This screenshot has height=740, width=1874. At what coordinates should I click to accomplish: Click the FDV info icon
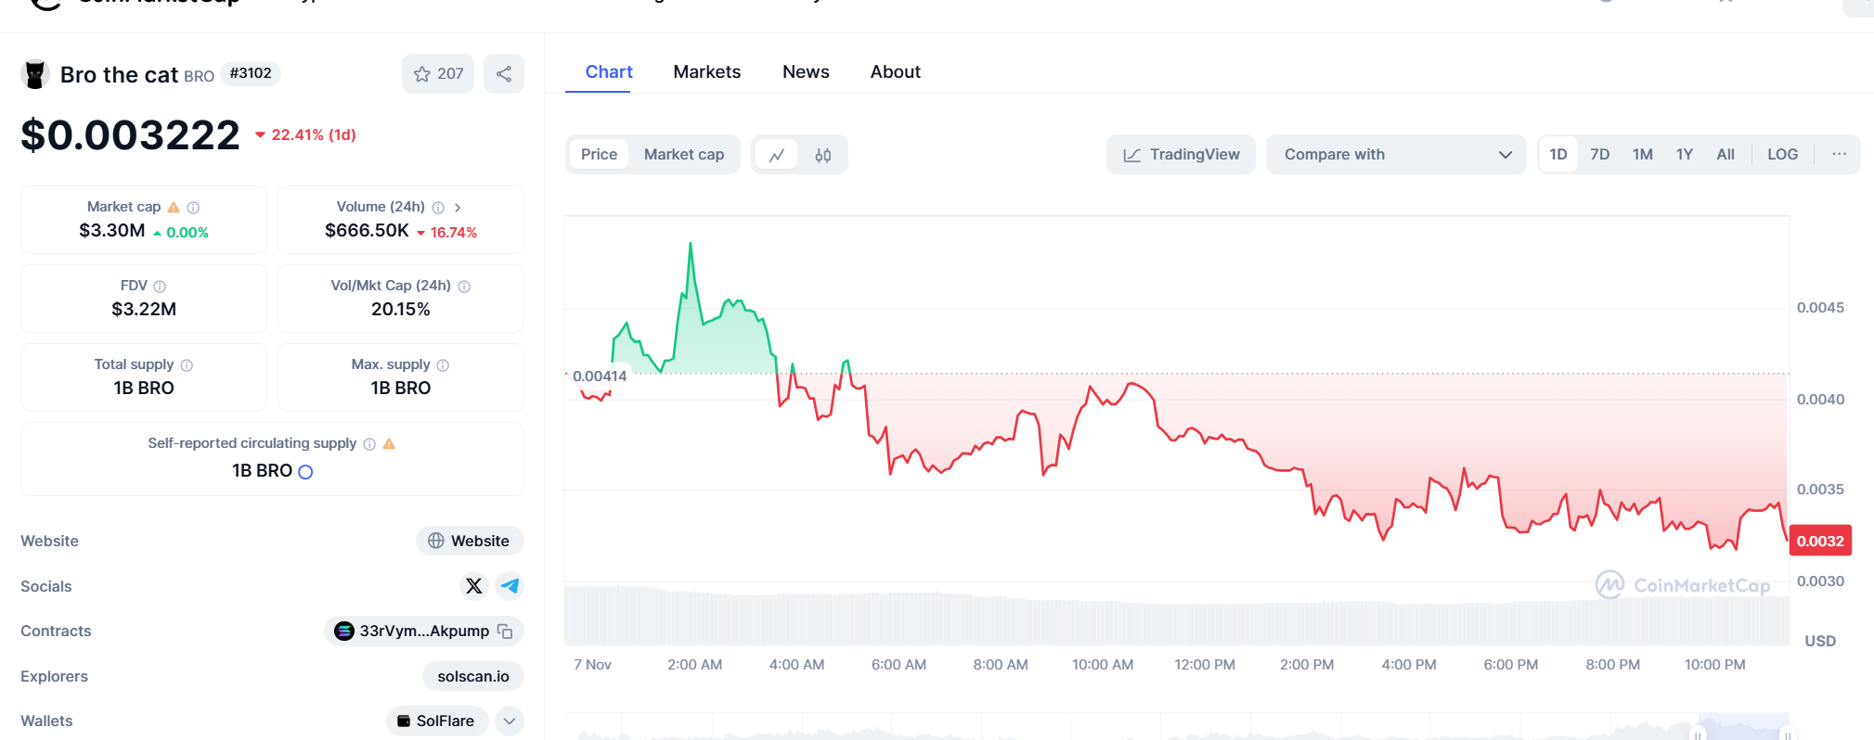160,287
